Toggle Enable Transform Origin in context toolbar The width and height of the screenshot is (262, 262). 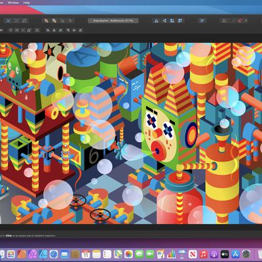11,30
